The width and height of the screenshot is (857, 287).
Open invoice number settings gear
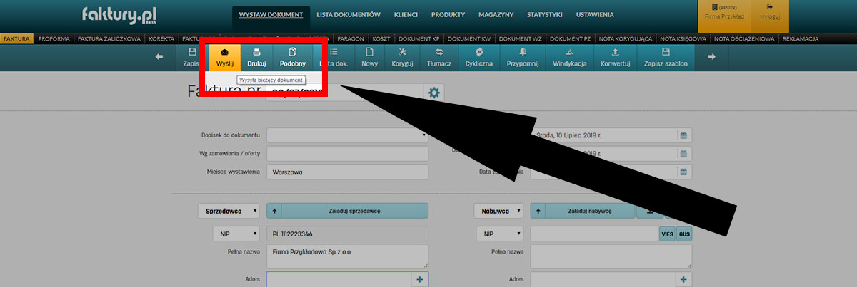click(x=433, y=93)
